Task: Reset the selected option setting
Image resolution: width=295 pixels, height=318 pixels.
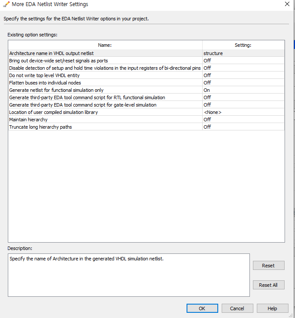Action: pyautogui.click(x=268, y=266)
